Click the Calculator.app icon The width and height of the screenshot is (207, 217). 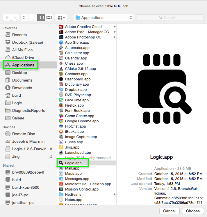(x=61, y=53)
